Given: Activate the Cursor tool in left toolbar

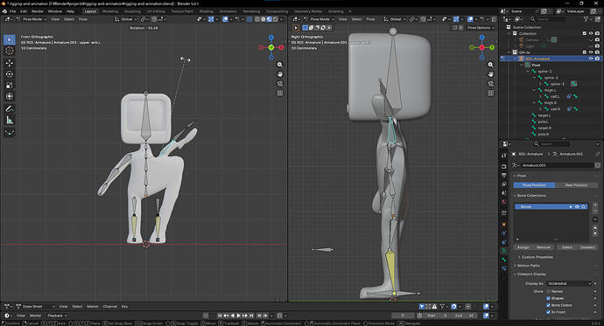Looking at the screenshot, I should [x=10, y=51].
